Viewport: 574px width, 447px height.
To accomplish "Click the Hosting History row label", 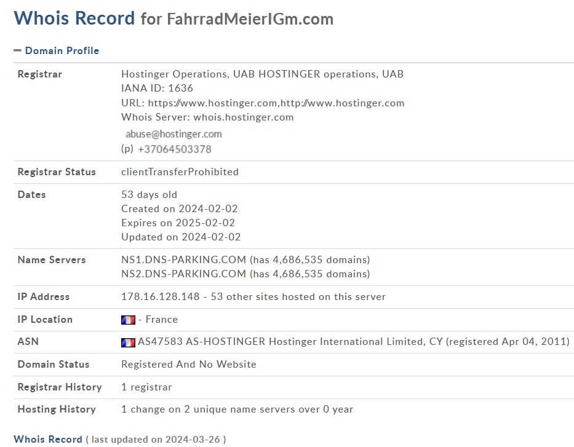I will 57,409.
